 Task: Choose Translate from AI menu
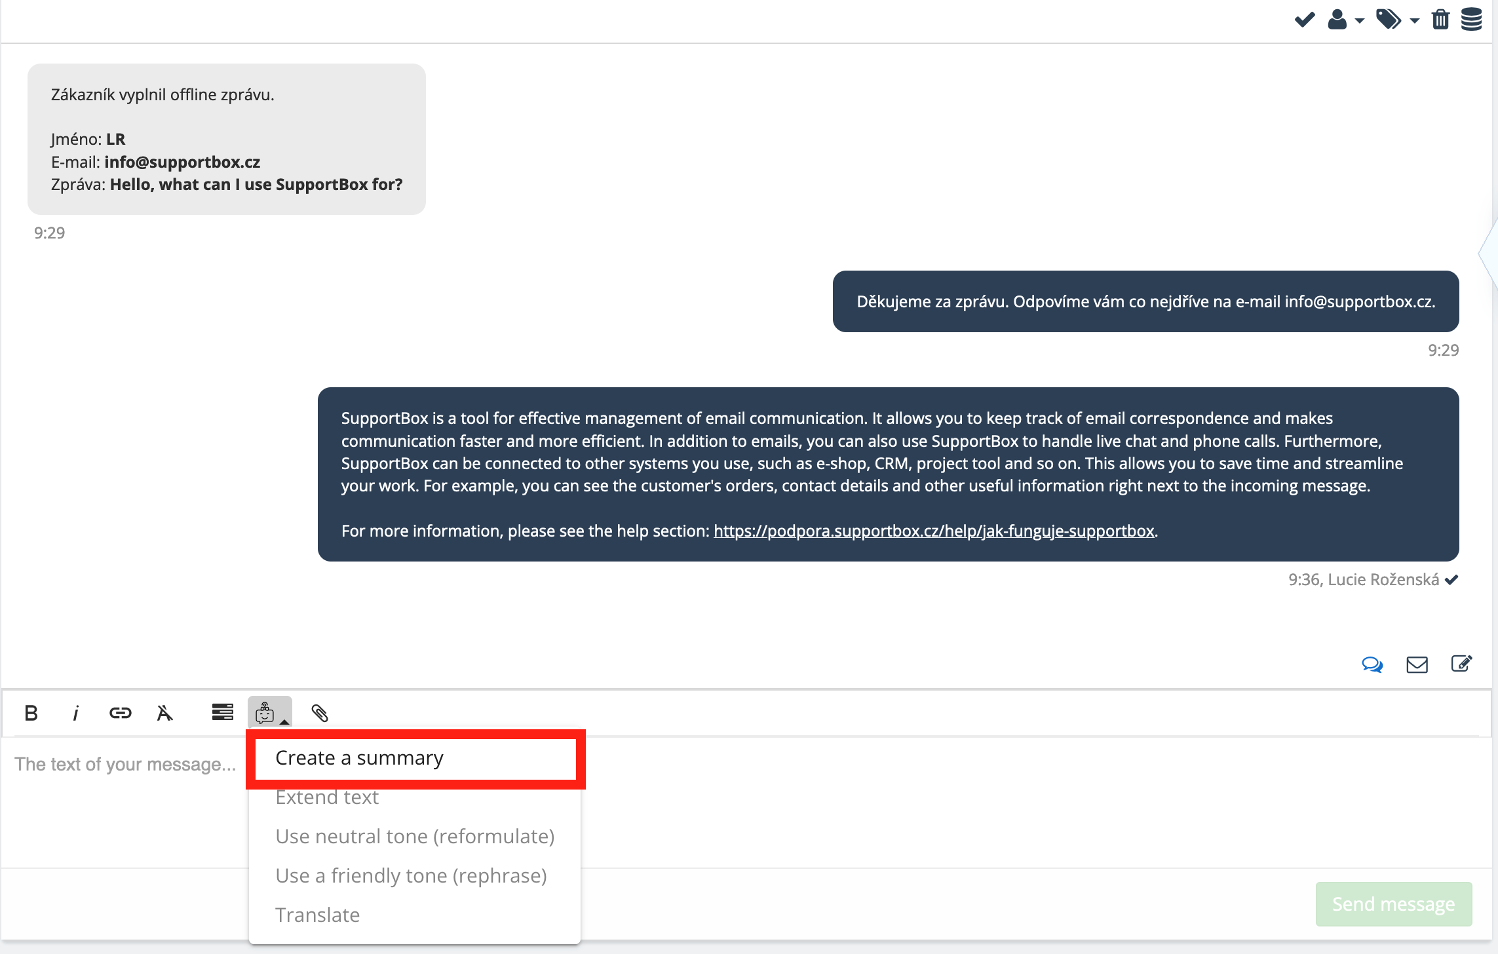coord(318,915)
